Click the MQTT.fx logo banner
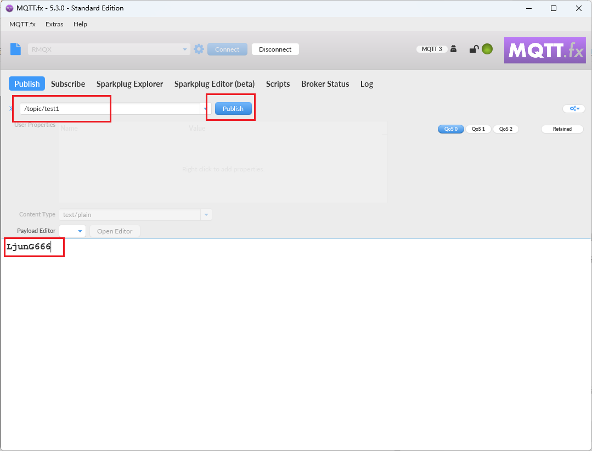The width and height of the screenshot is (592, 451). click(545, 50)
